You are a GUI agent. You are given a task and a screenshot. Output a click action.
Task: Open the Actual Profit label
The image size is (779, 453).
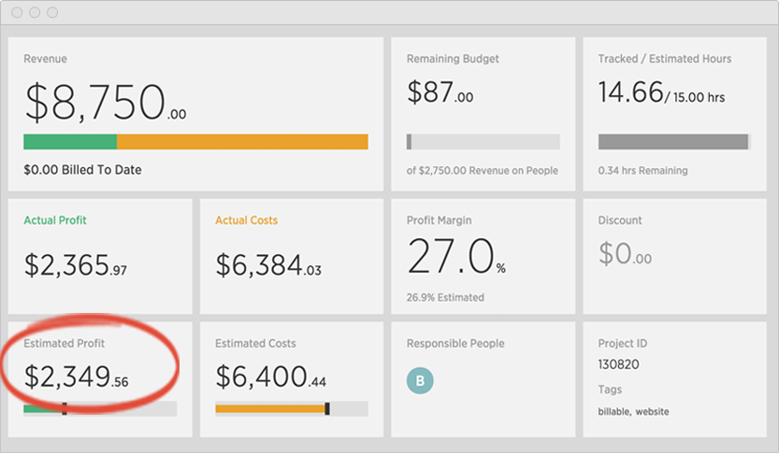tap(55, 220)
